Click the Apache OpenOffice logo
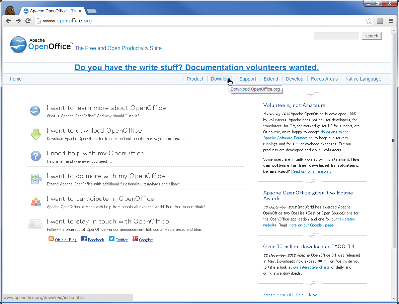 coord(42,45)
